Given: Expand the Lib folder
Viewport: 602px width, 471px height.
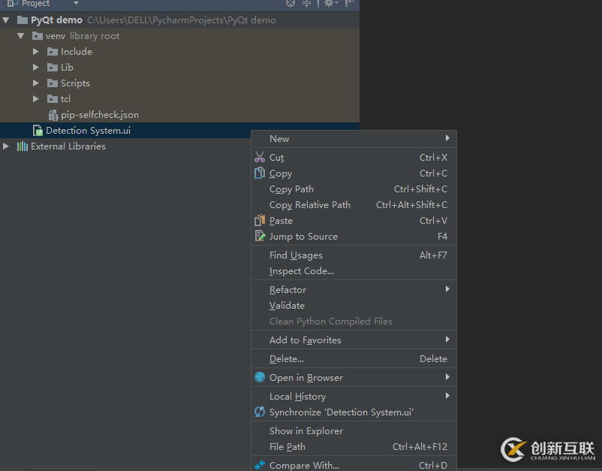Looking at the screenshot, I should coord(36,67).
